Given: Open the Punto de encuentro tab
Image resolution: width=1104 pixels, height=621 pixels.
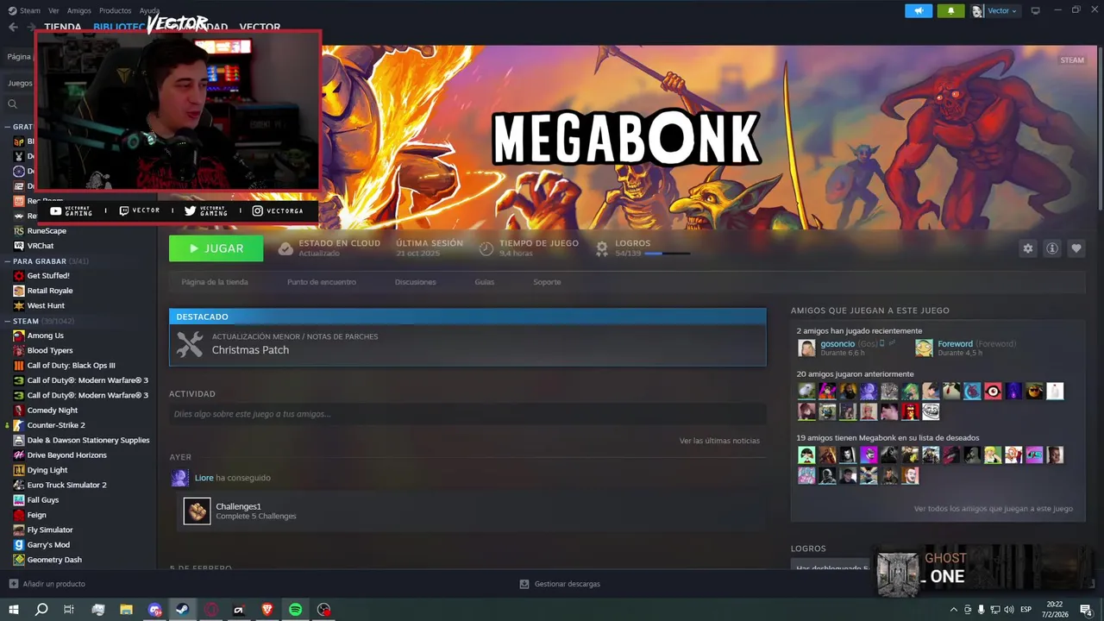Looking at the screenshot, I should point(321,282).
